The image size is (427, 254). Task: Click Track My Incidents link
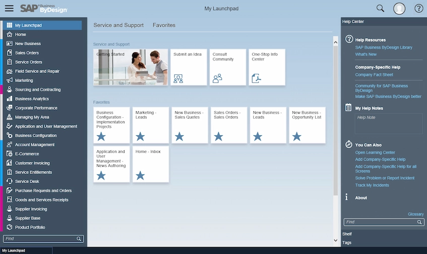coord(372,185)
